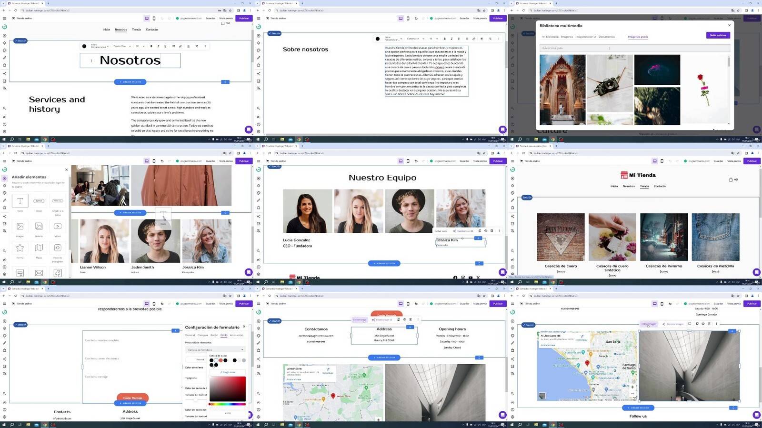The height and width of the screenshot is (428, 762).
Task: Open the font size dropdown in the Nosotros heading toolbar
Action: 140,46
